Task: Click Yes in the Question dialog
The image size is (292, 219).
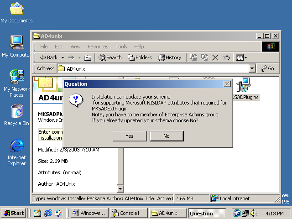Action: point(130,136)
